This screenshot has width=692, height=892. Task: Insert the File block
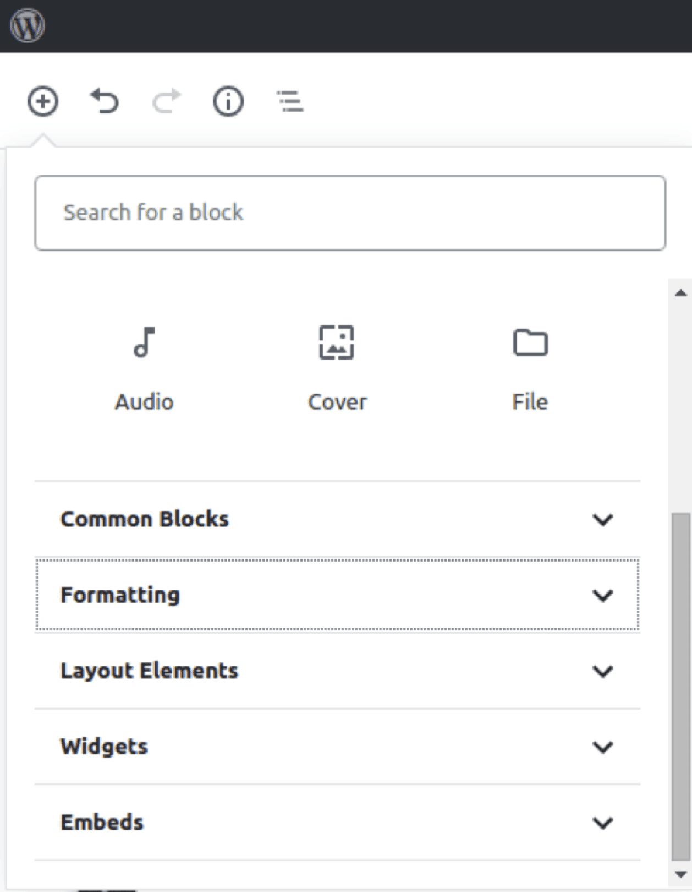[x=530, y=366]
